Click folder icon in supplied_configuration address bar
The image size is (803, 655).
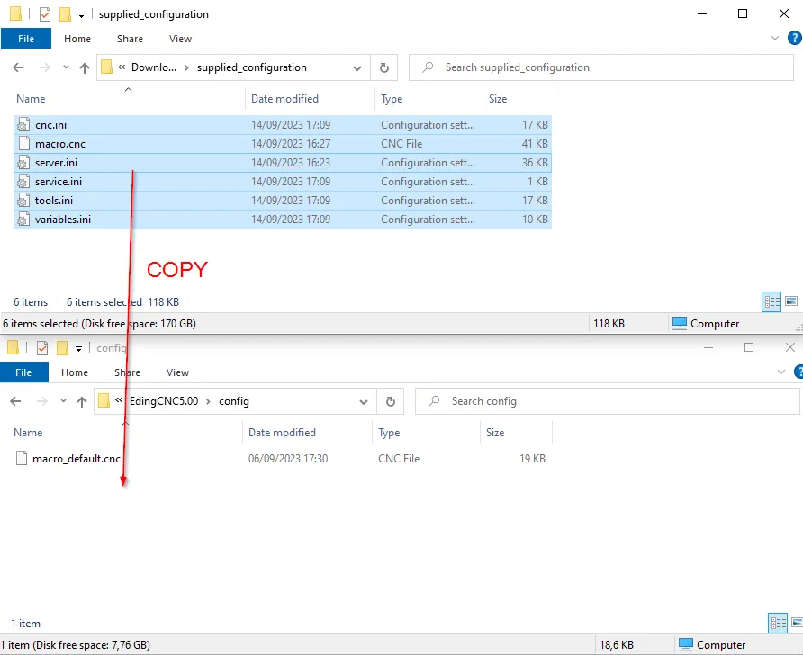(x=106, y=67)
